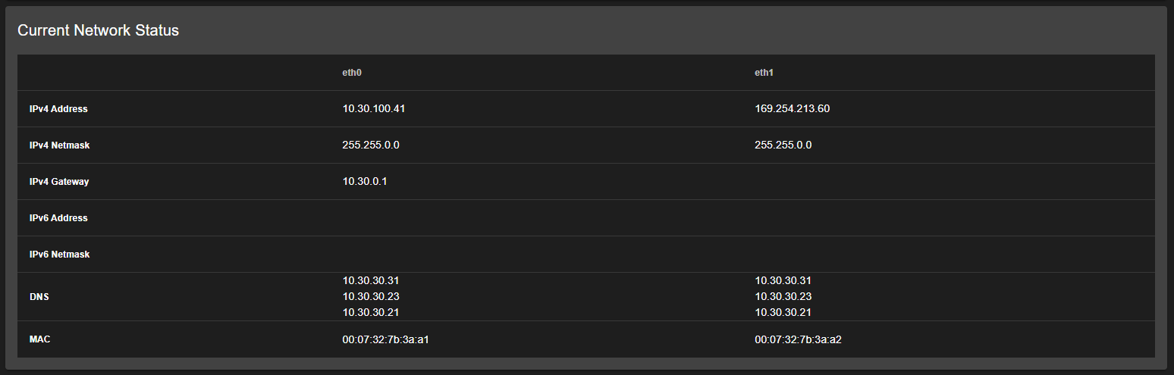The height and width of the screenshot is (375, 1174).
Task: Click eth1 IPv4 address 169.254.213.60
Action: tap(792, 108)
